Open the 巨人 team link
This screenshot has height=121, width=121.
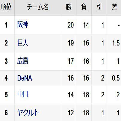23,43
